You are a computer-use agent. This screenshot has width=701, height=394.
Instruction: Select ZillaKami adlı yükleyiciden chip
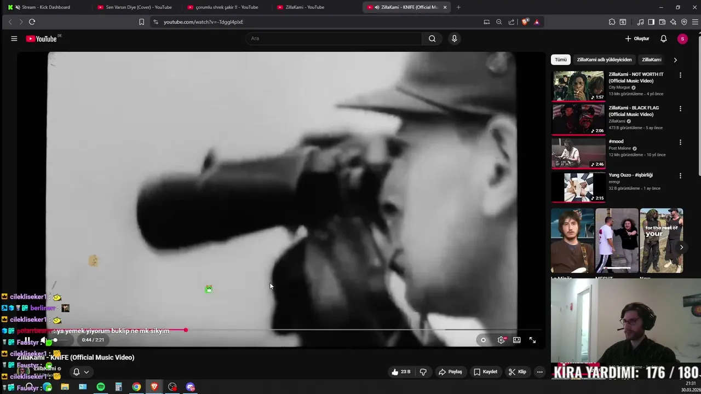click(x=604, y=60)
